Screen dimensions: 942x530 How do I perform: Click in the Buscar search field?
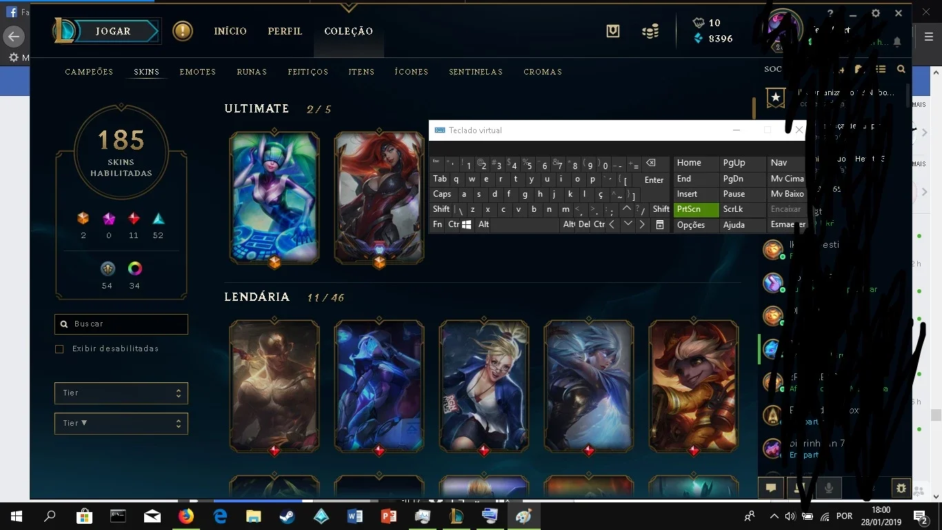121,324
